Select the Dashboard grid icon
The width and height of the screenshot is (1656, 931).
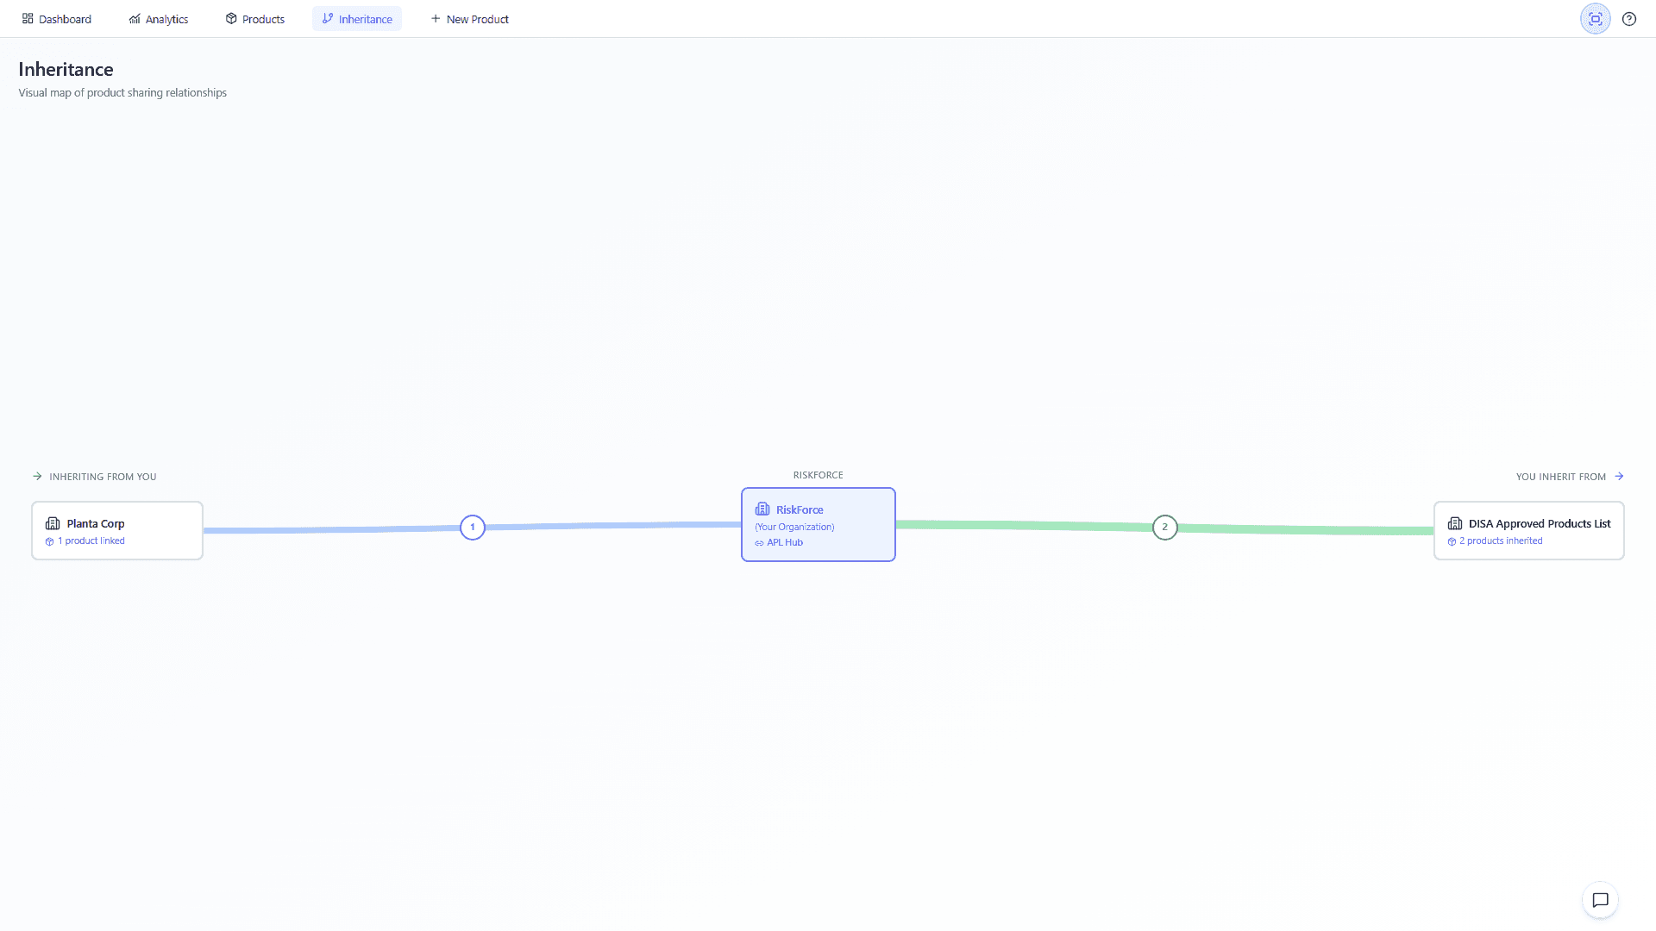[28, 18]
